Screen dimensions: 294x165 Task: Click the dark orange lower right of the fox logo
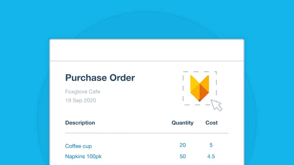(x=204, y=92)
